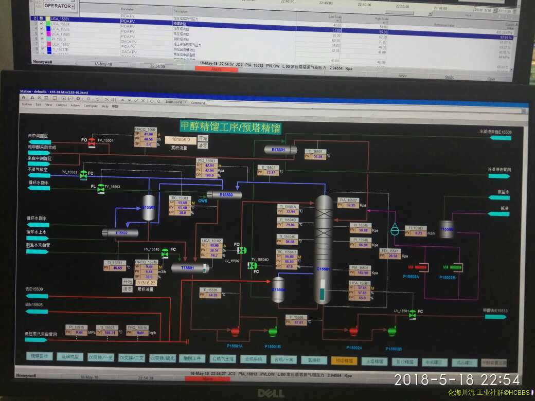Click the LV_15501 level valve icon
Image resolution: width=535 pixels, height=401 pixels.
tap(412, 315)
